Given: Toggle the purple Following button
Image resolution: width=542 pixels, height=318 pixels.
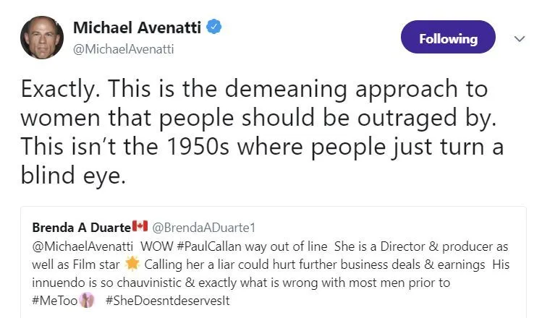Looking at the screenshot, I should tap(448, 38).
